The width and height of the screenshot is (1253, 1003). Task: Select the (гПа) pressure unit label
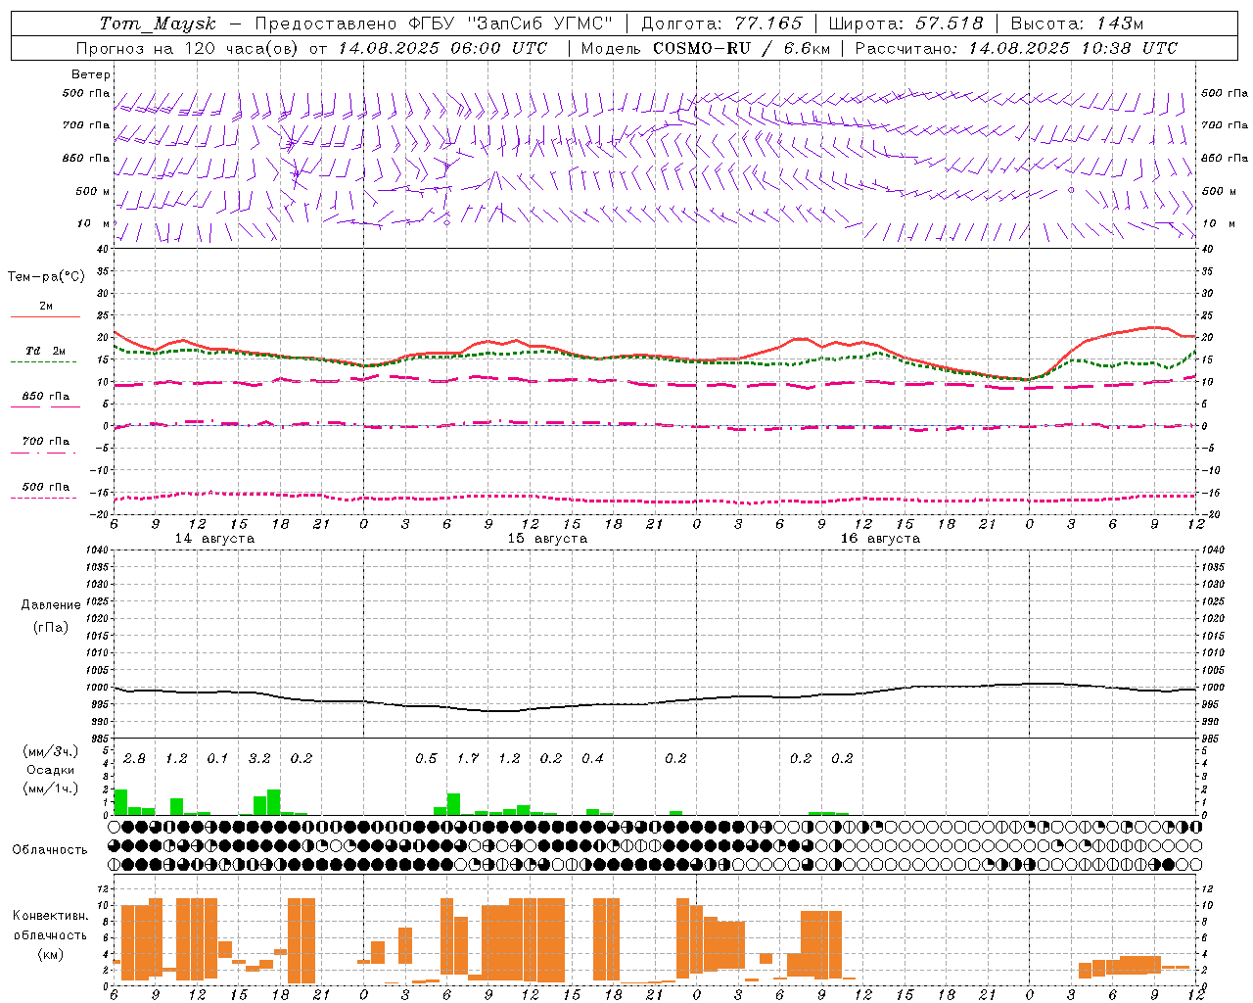pos(51,627)
